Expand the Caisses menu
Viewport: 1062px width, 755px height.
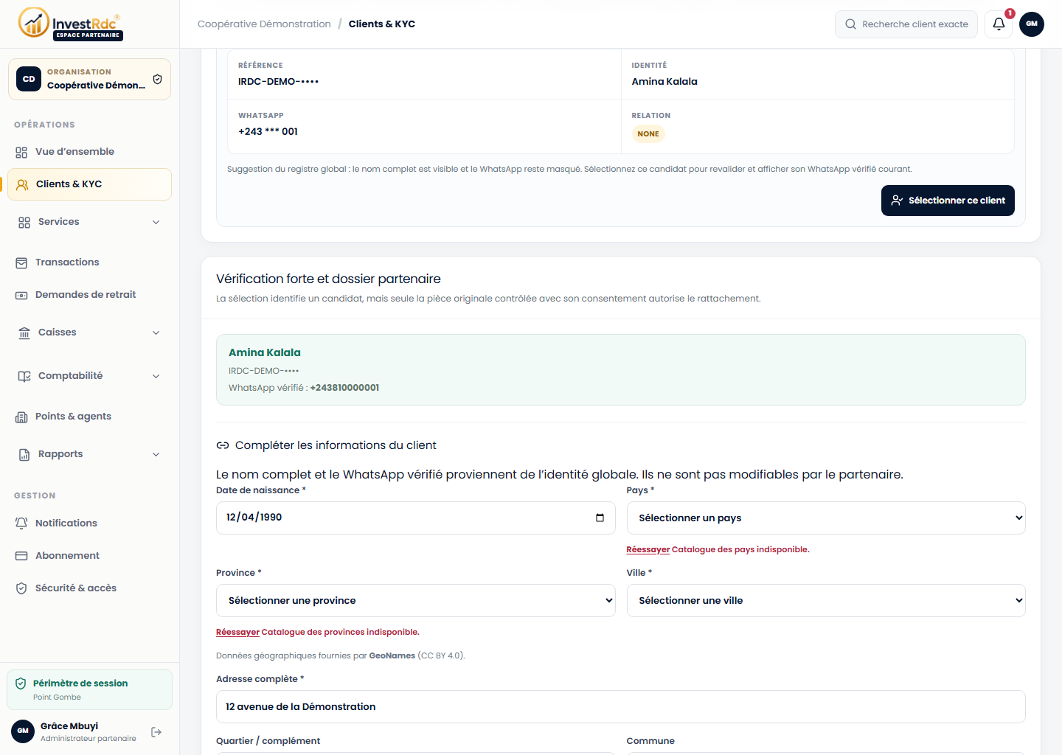(89, 333)
